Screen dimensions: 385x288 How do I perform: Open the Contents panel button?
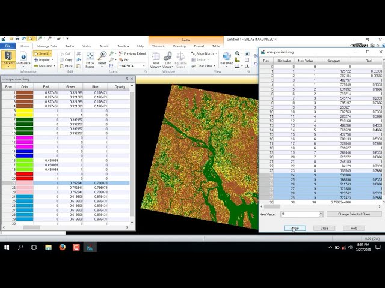[8, 59]
